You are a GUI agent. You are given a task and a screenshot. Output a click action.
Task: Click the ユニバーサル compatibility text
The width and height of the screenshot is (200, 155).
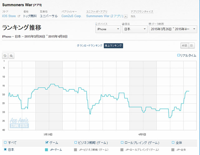(x=49, y=16)
